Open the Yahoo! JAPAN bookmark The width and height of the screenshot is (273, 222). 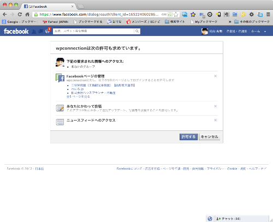55,22
